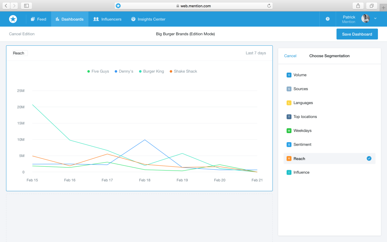Viewport: 387px width, 242px height.
Task: Click Patrick's profile avatar
Action: pyautogui.click(x=365, y=19)
